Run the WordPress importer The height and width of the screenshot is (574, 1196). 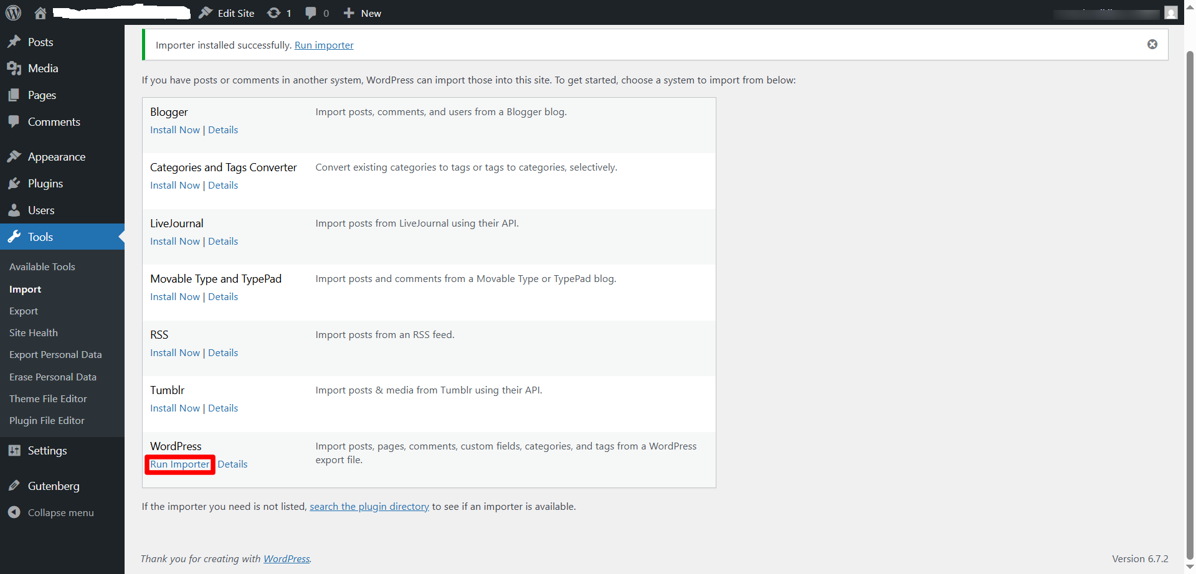pos(179,464)
